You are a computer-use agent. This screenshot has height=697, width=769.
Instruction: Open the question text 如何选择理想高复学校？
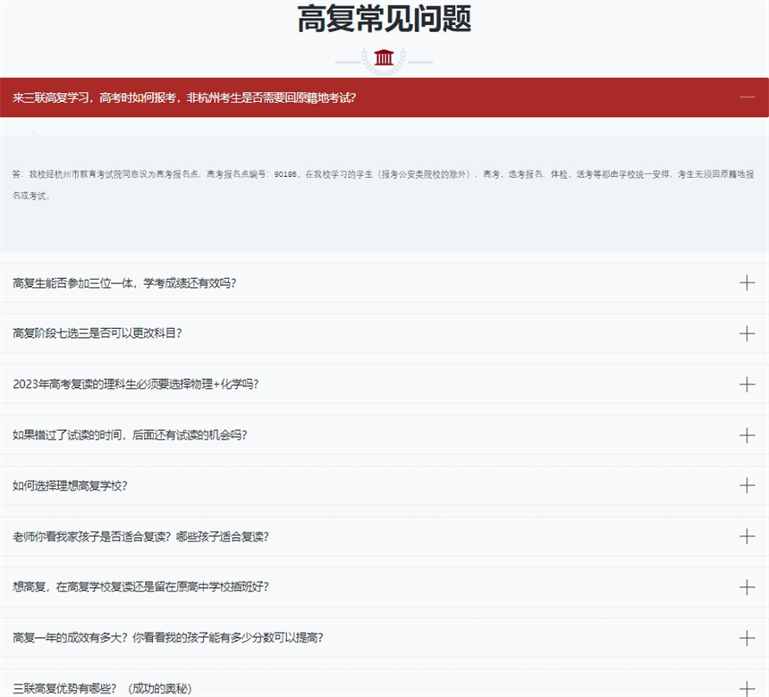pyautogui.click(x=70, y=486)
